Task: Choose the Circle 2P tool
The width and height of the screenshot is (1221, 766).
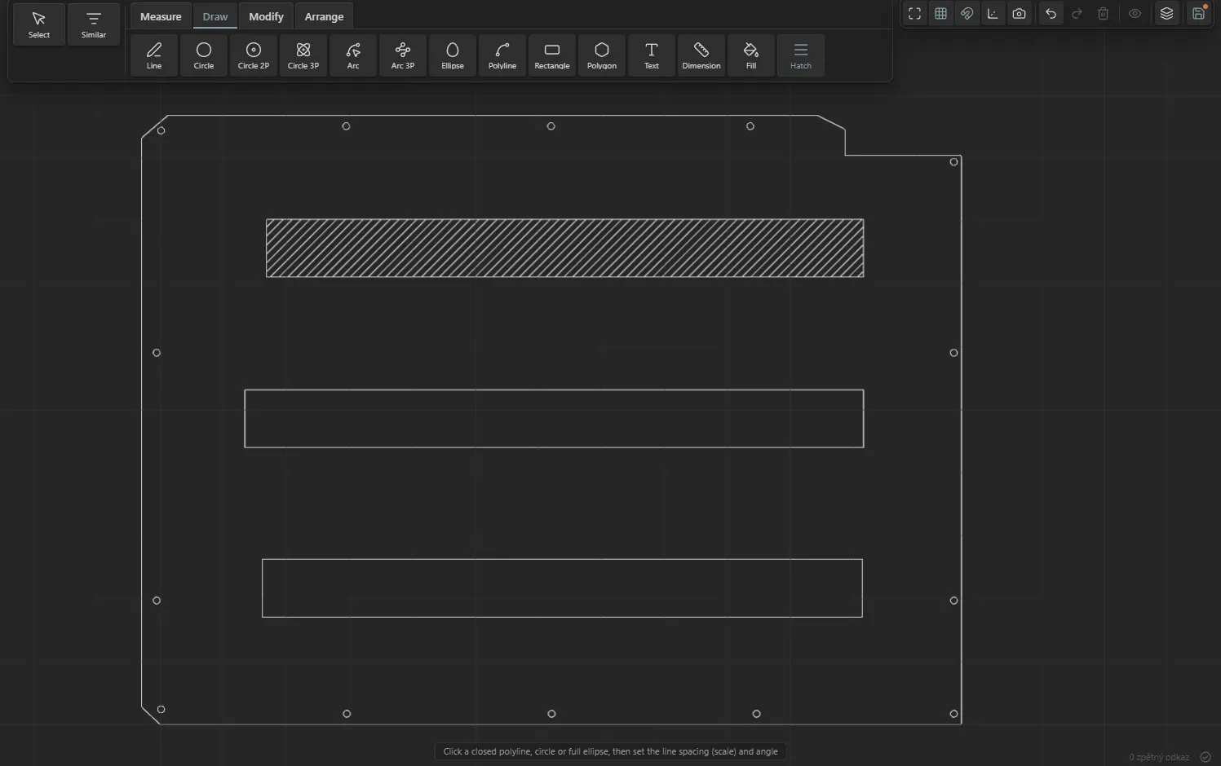Action: click(x=254, y=55)
